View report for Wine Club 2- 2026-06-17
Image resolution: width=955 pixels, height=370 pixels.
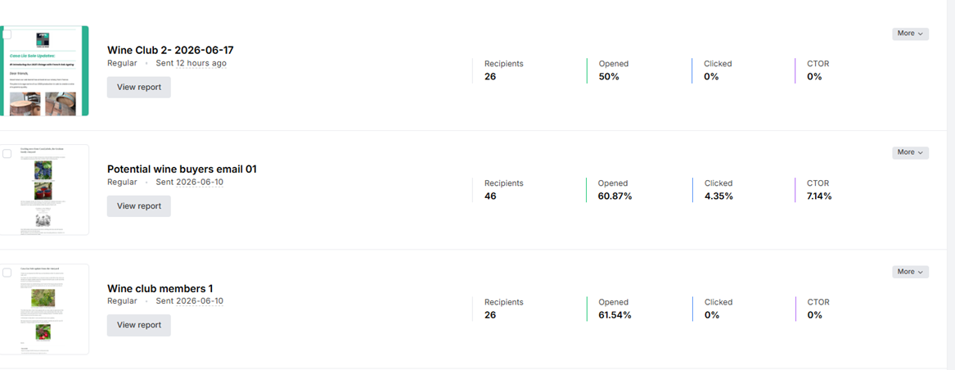click(139, 87)
